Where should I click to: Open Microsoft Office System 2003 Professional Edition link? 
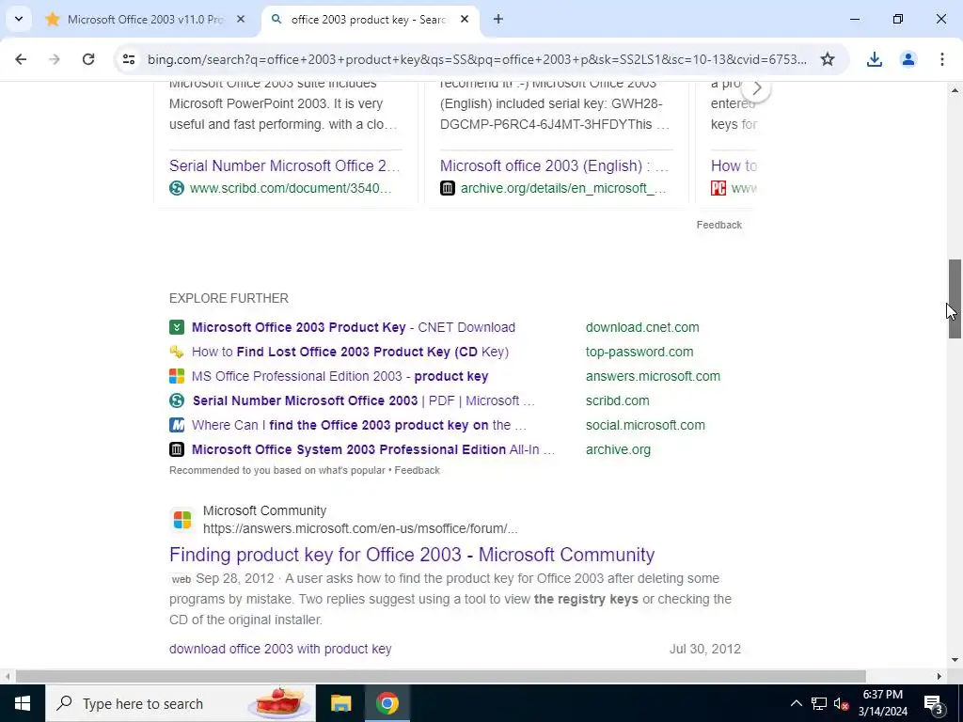click(x=373, y=450)
